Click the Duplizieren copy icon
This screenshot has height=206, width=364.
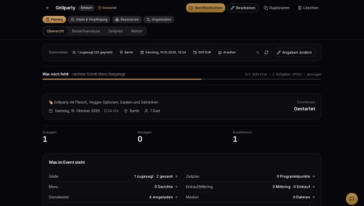(x=266, y=8)
